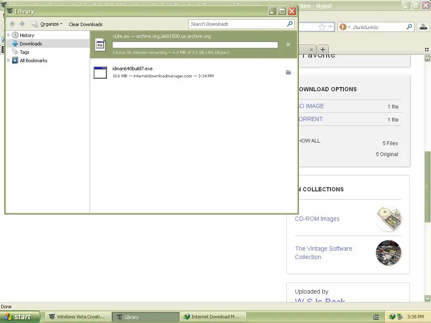Click the All Bookmarks star icon
This screenshot has width=431, height=323.
pos(15,61)
